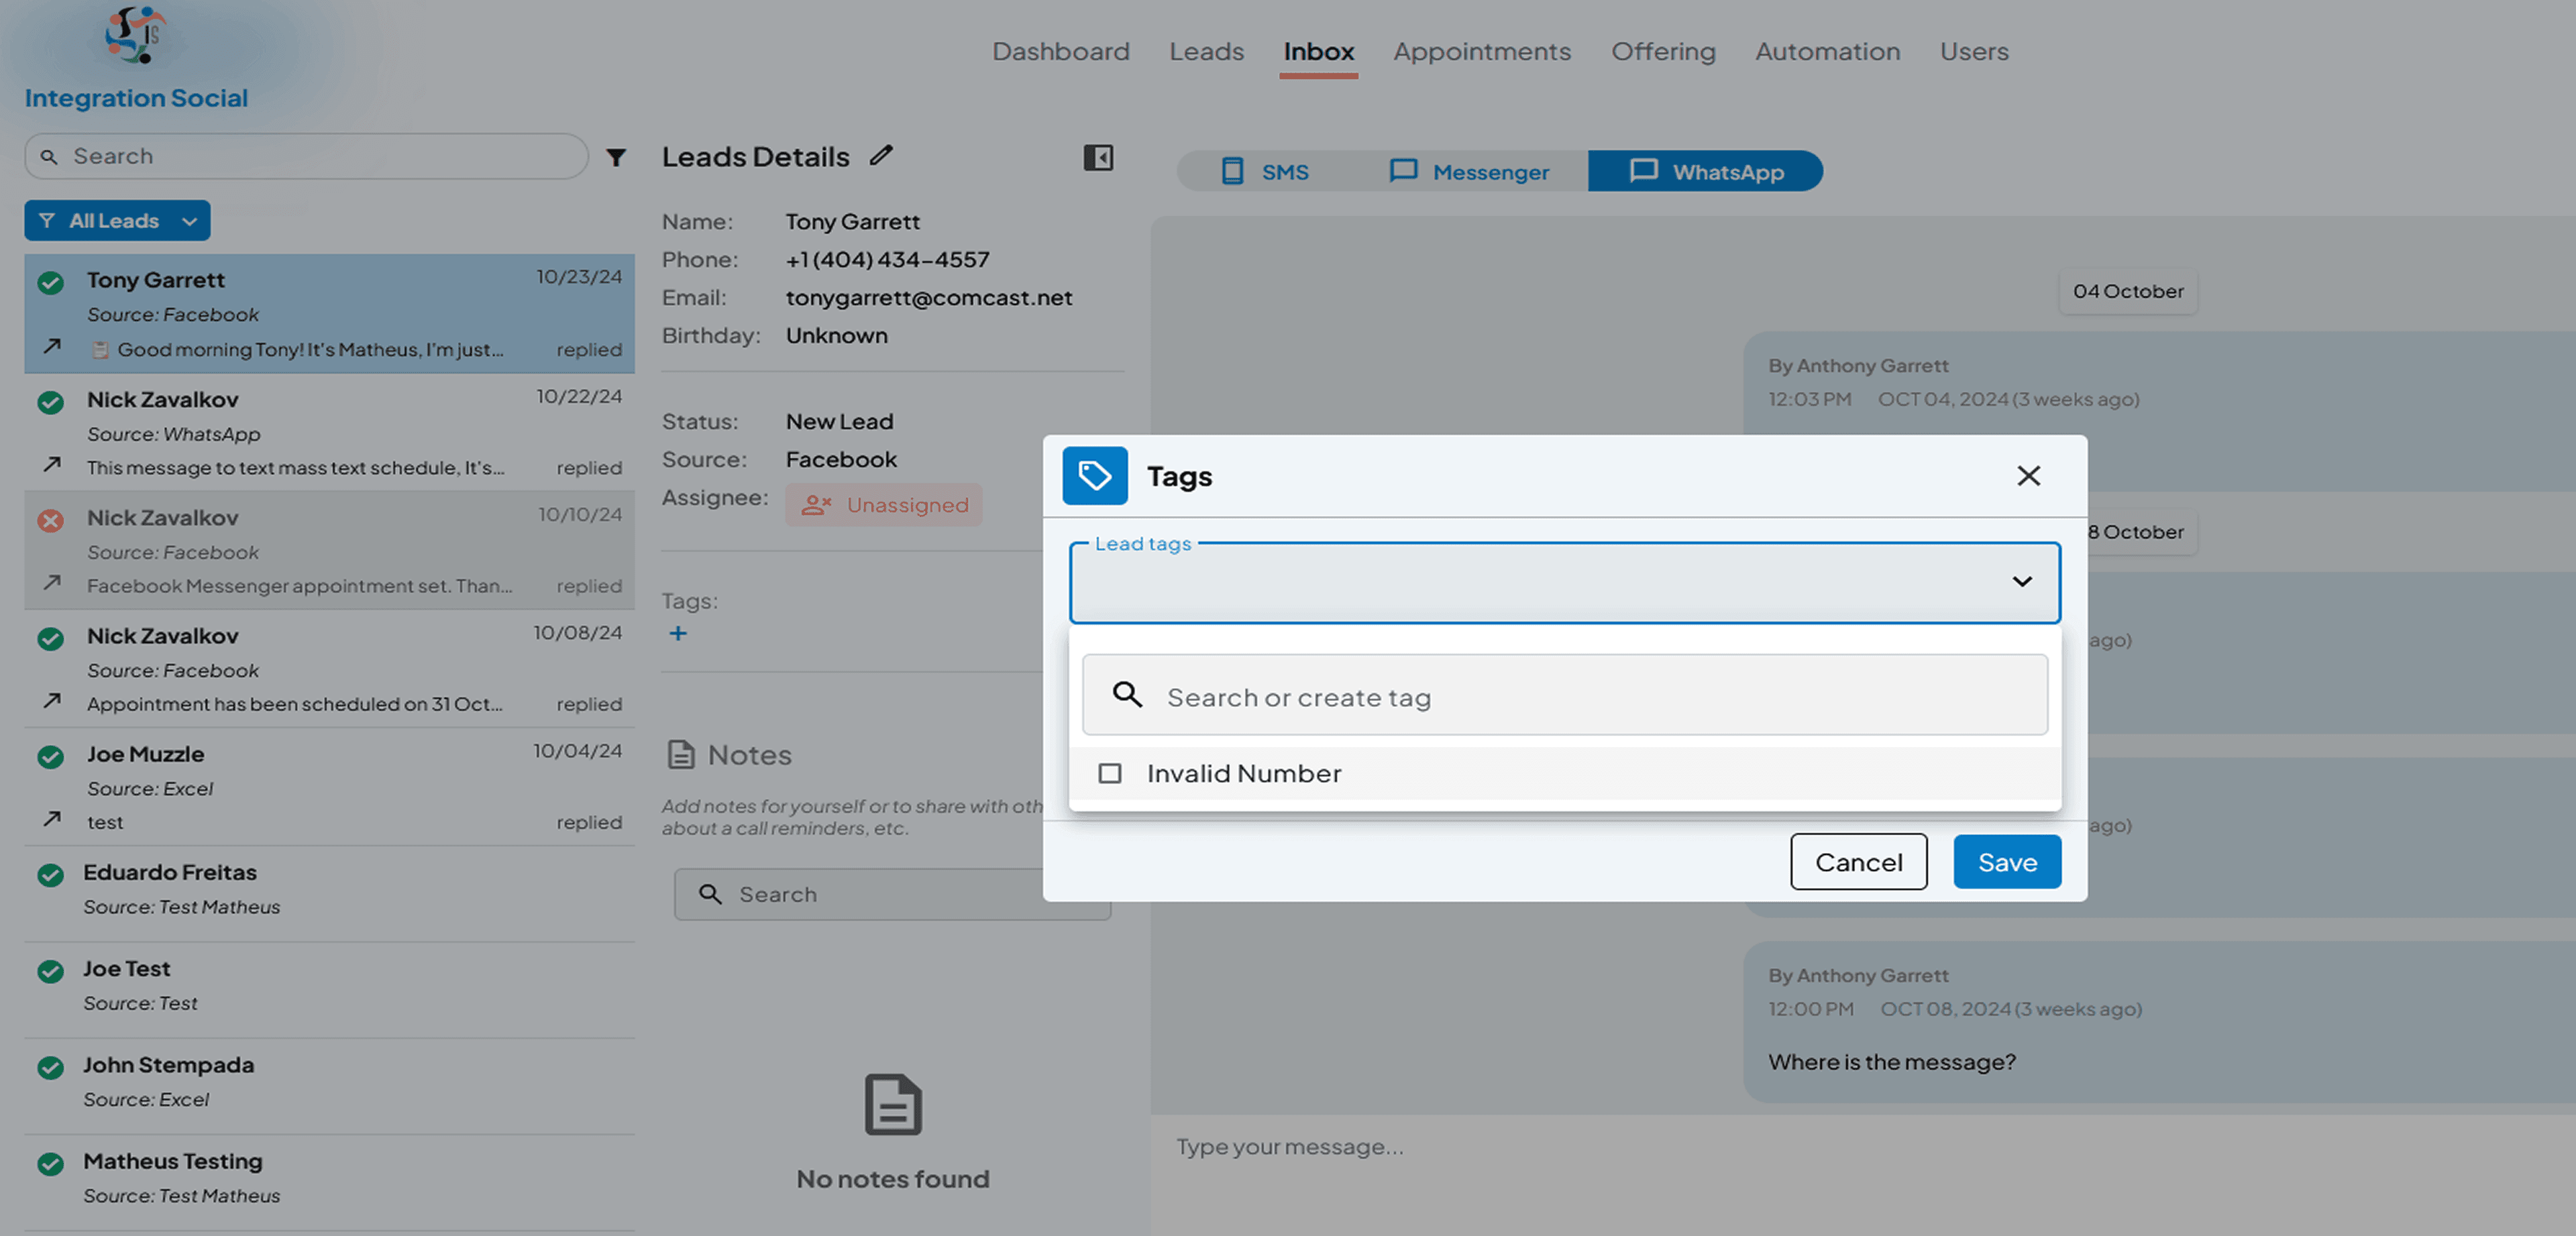Expand the Lead tags dropdown chevron
The image size is (2576, 1236).
(2021, 582)
